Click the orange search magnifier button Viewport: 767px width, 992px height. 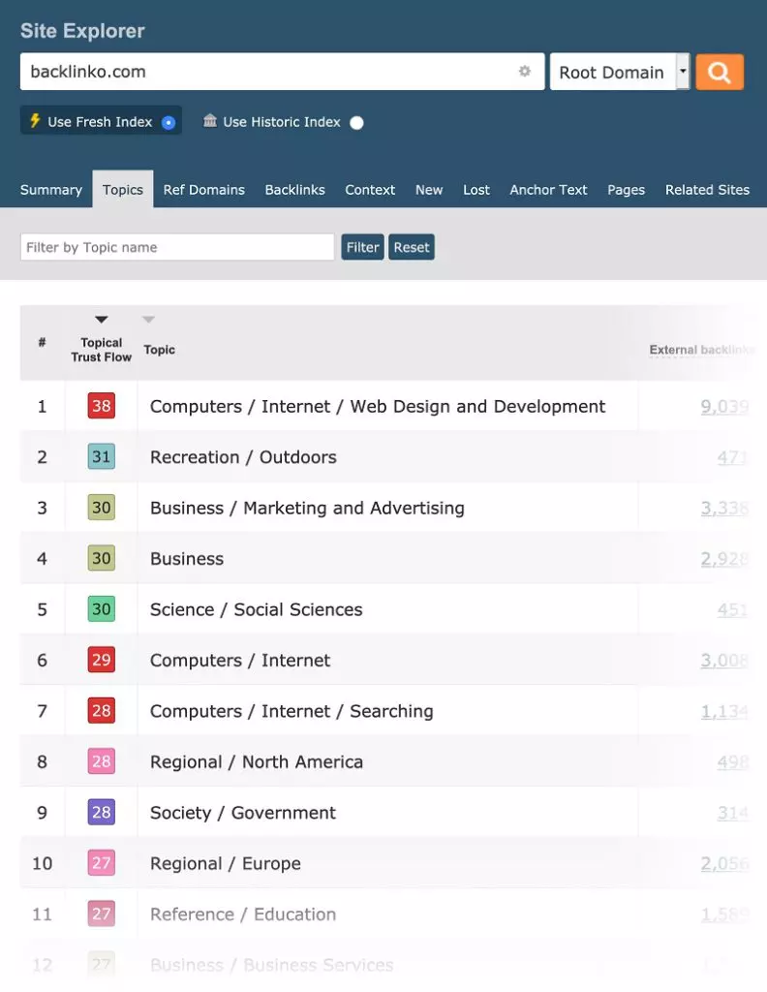click(x=720, y=72)
